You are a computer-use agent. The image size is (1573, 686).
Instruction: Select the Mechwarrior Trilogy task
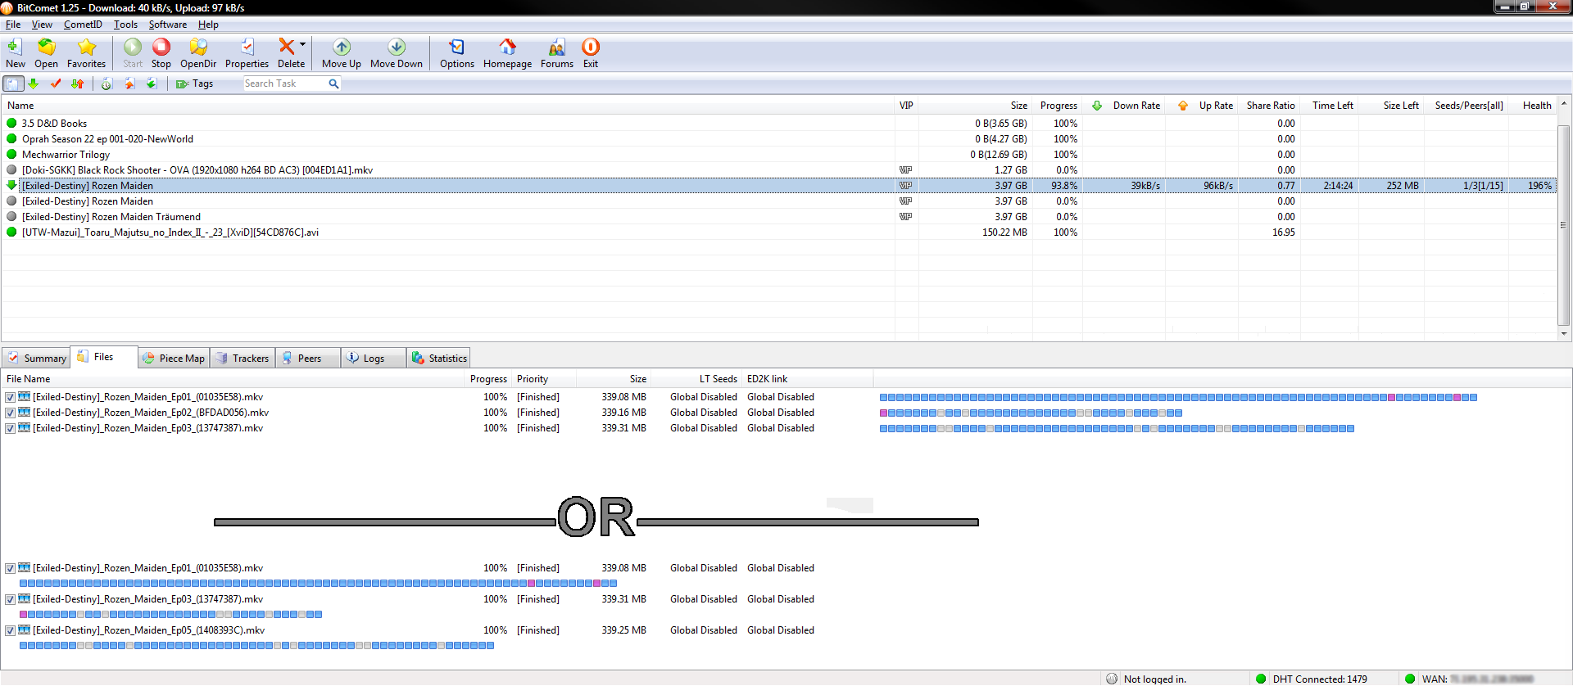(x=778, y=155)
